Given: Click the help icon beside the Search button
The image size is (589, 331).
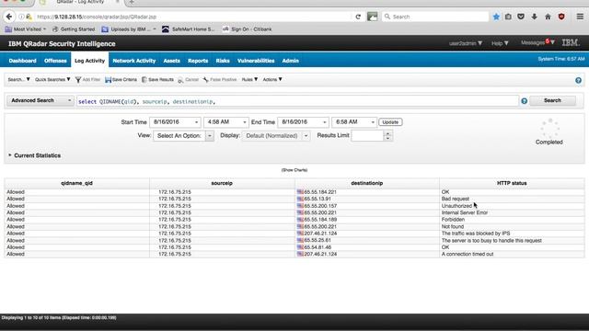Looking at the screenshot, I should [524, 101].
